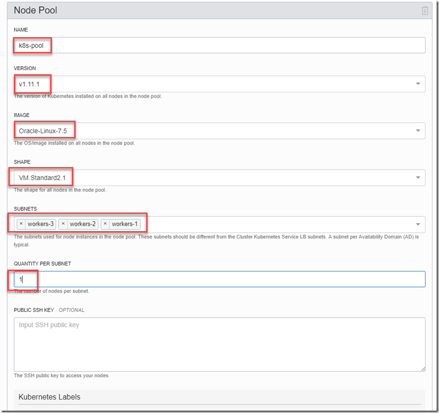Click the Name field containing k8s-pool
Image resolution: width=439 pixels, height=413 pixels.
(x=220, y=45)
